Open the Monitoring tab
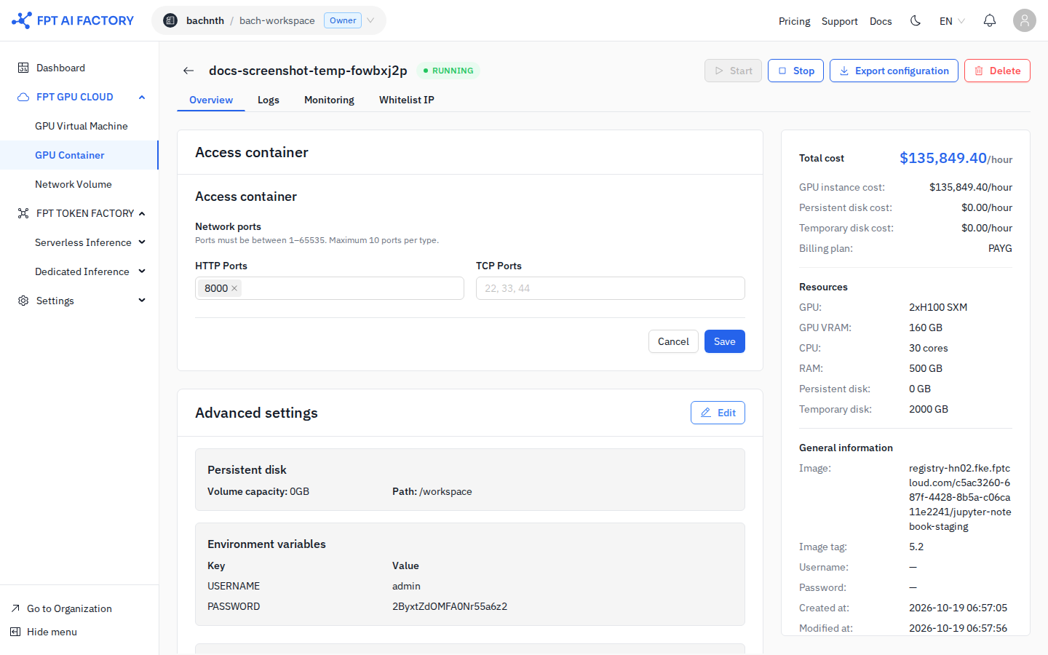Viewport: 1048px width, 655px height. (329, 100)
